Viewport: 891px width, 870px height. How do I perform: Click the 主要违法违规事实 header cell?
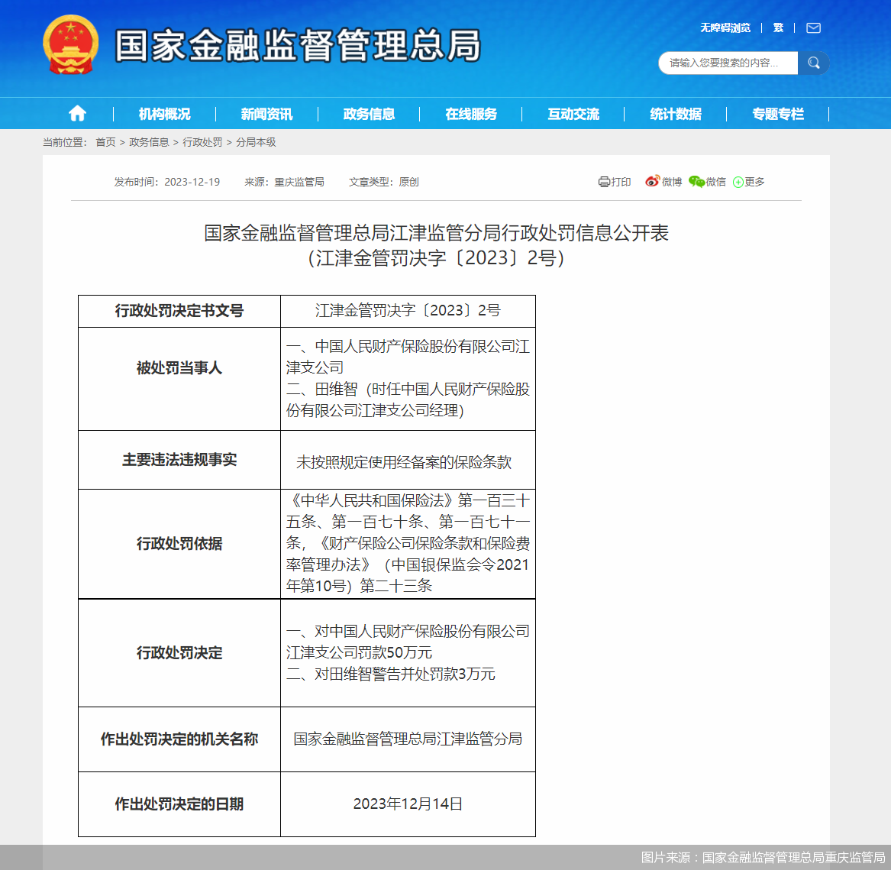coord(179,460)
